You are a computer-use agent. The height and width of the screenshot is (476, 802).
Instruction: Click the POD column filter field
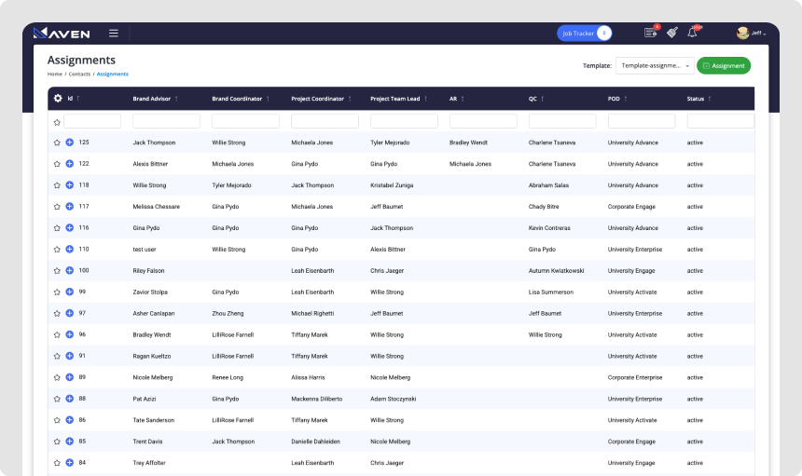[642, 121]
